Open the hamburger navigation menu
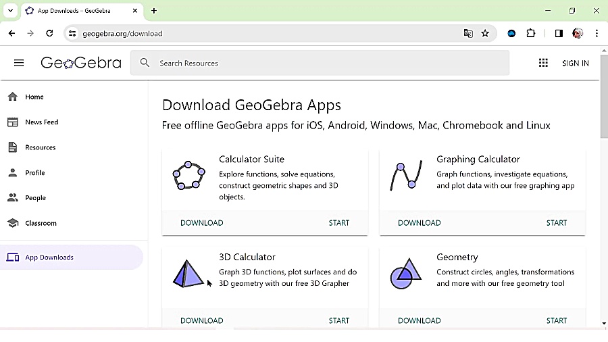The width and height of the screenshot is (608, 342). 19,63
